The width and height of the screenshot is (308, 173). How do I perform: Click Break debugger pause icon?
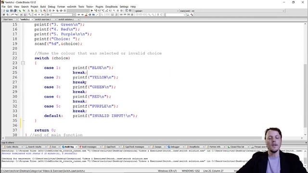coord(118,11)
